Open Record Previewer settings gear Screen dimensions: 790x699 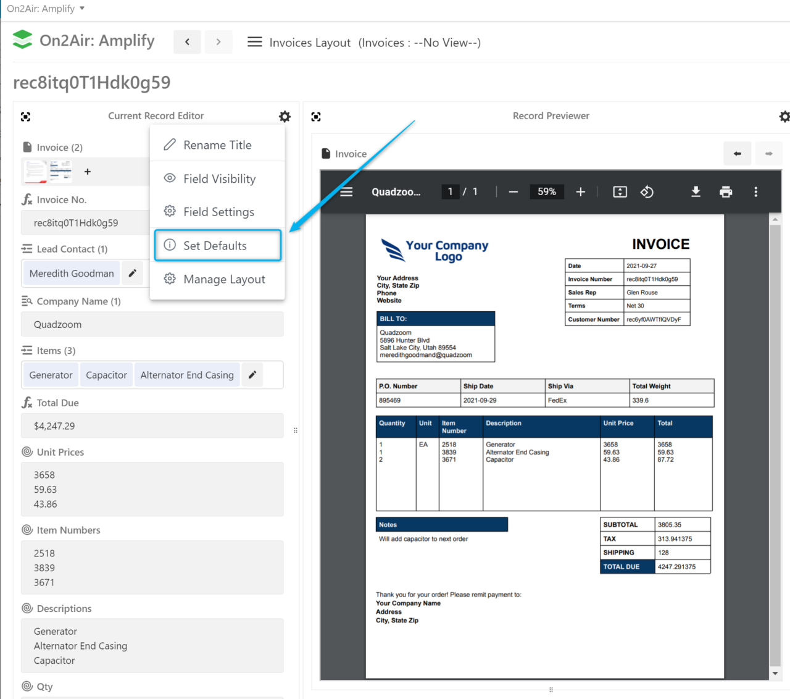784,116
